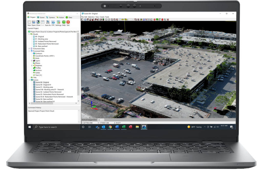This screenshot has height=182, width=262.
Task: Open the File menu in scene window
Action: click(82, 17)
